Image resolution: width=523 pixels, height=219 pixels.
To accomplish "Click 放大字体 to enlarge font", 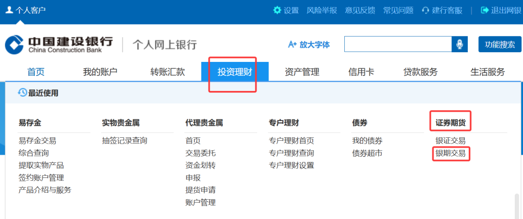I will 309,44.
